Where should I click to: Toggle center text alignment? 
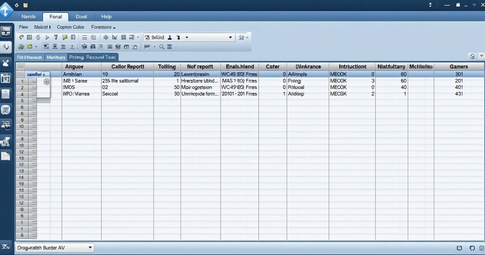pos(55,47)
